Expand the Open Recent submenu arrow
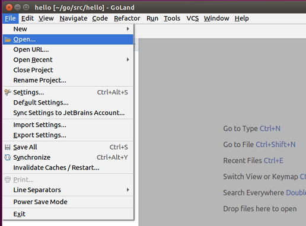Viewport: 306px width, 226px height. pyautogui.click(x=128, y=59)
